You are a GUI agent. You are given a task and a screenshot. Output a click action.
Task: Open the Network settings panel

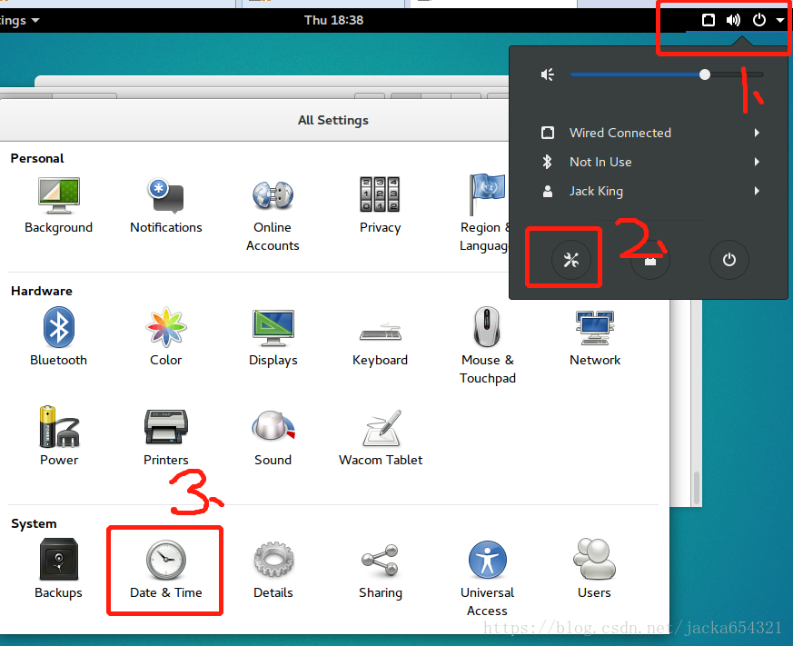coord(595,338)
